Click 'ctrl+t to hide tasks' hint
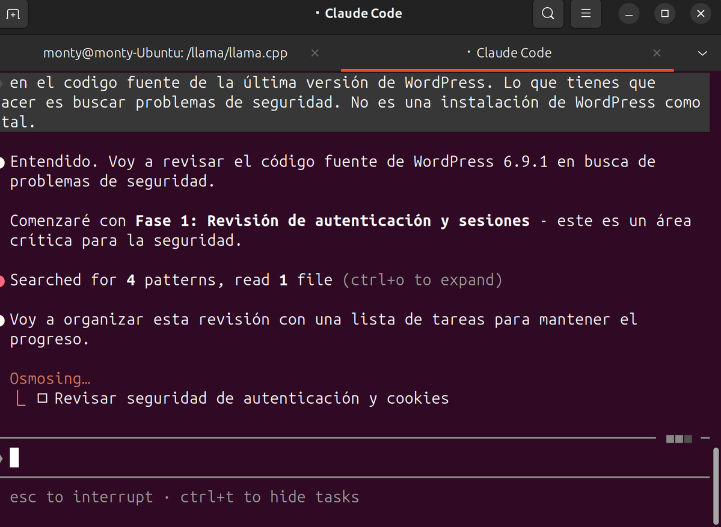Screen dimensions: 721x527 pos(269,497)
